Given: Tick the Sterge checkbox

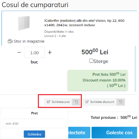Looking at the screenshot, I should 91,61.
